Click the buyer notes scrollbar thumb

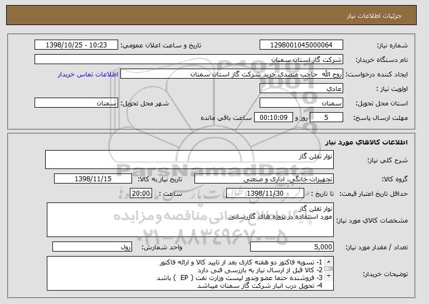(329, 269)
